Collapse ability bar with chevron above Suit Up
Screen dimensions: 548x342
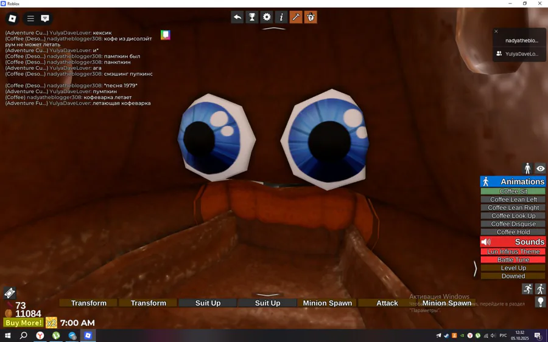pyautogui.click(x=268, y=295)
